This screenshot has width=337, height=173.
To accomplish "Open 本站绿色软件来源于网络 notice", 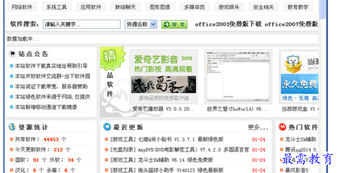I will click(x=53, y=97).
